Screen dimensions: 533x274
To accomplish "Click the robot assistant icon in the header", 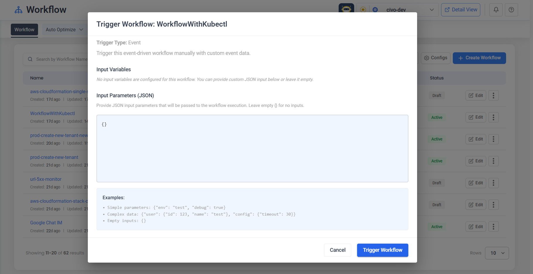I will pyautogui.click(x=346, y=10).
